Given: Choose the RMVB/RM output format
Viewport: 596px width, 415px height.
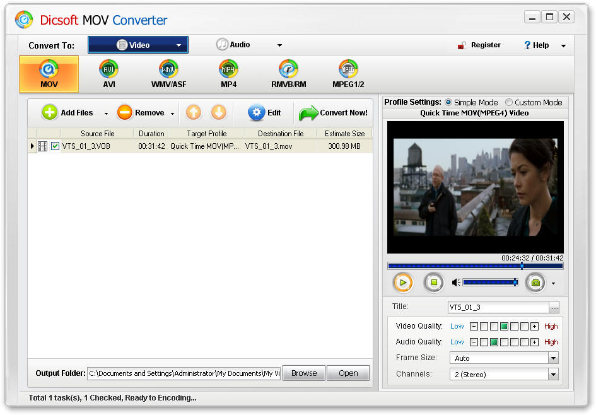Looking at the screenshot, I should pos(288,74).
